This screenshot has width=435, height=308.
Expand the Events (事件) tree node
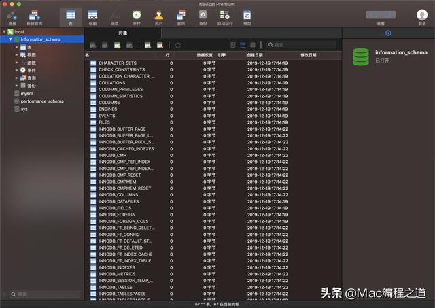pos(16,70)
